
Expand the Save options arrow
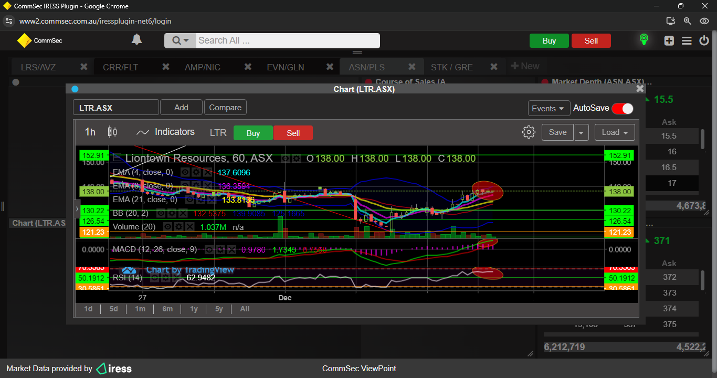click(582, 132)
